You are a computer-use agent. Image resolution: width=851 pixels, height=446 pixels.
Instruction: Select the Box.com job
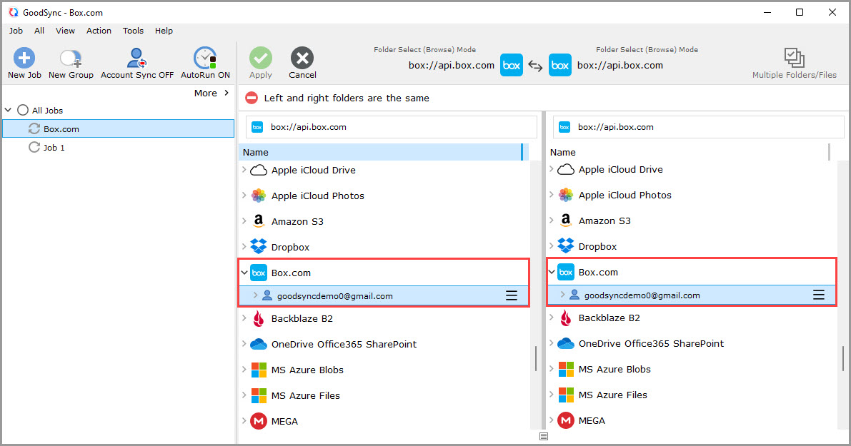click(119, 129)
